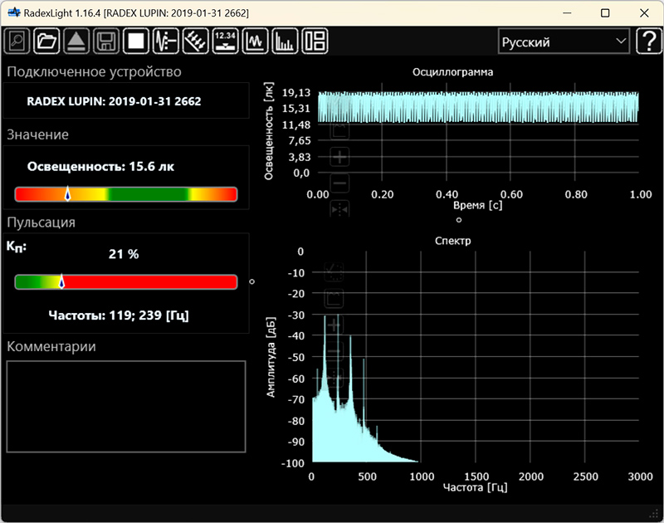
Task: Click the pulsation Кп color scale bar
Action: tap(126, 282)
